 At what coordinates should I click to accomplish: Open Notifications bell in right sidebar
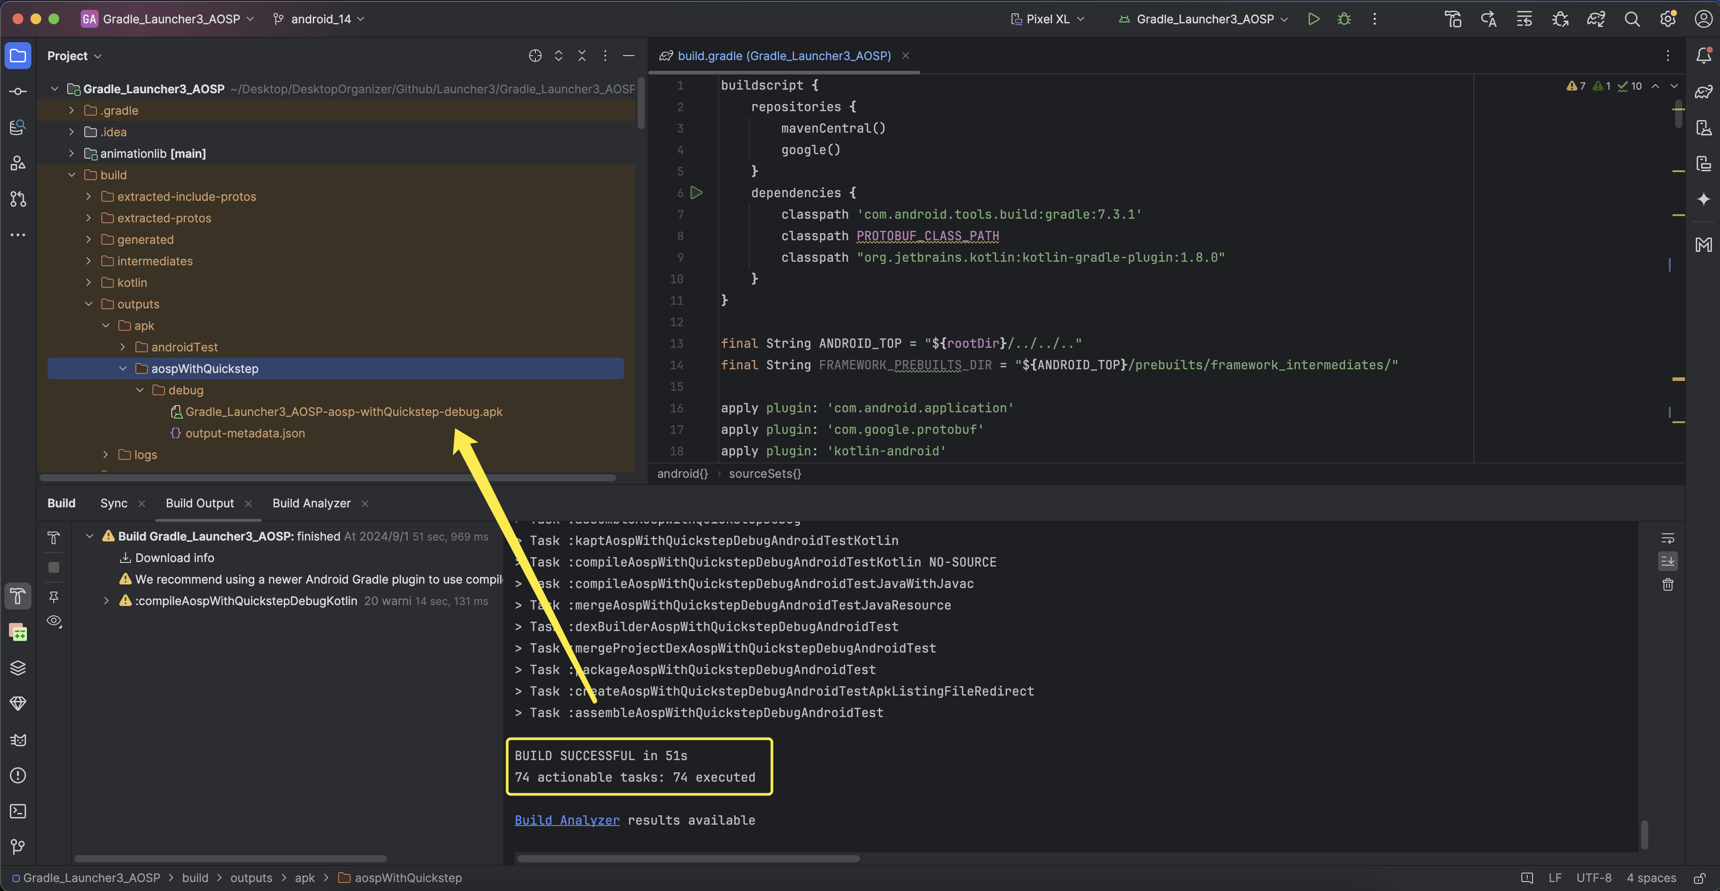pos(1703,56)
